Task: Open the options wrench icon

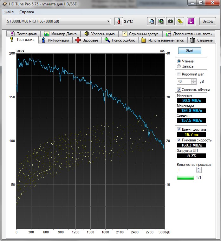Action: click(x=180, y=21)
